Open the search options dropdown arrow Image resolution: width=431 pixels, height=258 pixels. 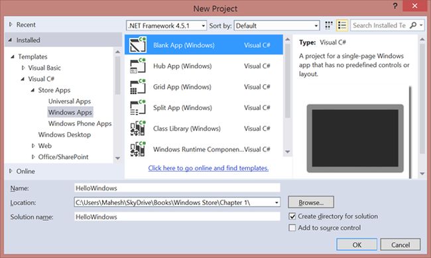pos(421,25)
